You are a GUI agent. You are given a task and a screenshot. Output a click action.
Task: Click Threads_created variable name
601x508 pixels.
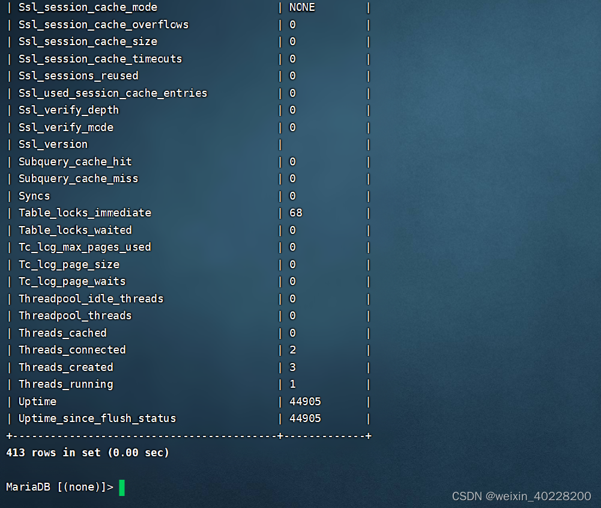66,367
